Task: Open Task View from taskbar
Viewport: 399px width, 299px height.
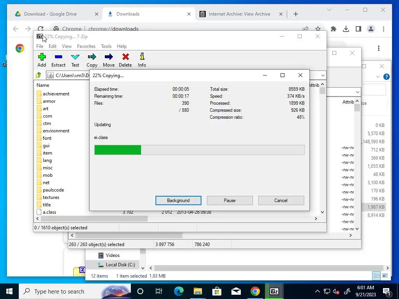Action: pyautogui.click(x=159, y=291)
